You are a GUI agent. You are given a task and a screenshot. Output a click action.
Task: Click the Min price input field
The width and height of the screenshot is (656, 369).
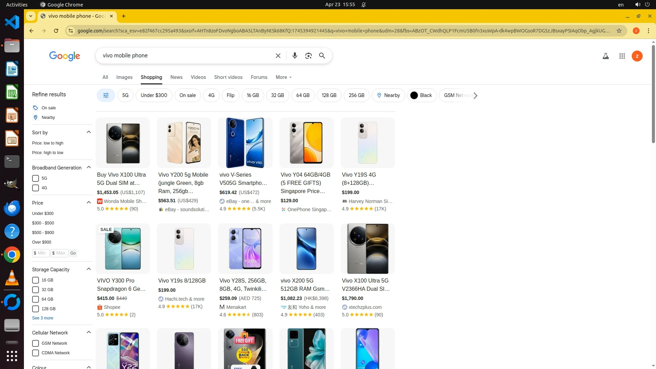tap(41, 253)
